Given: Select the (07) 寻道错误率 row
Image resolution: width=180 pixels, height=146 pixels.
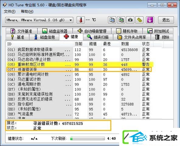Looking at the screenshot, I should tap(79, 70).
